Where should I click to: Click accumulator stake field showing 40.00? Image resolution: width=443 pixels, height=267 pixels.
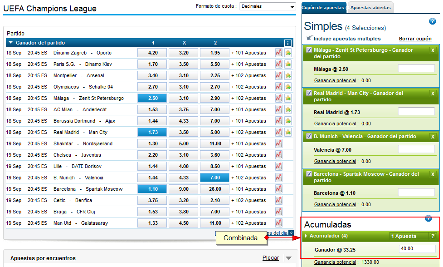click(x=417, y=249)
